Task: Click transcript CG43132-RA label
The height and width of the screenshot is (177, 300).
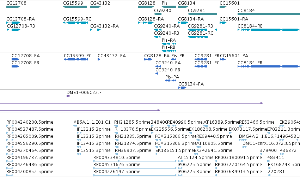Action: pyautogui.click(x=104, y=26)
